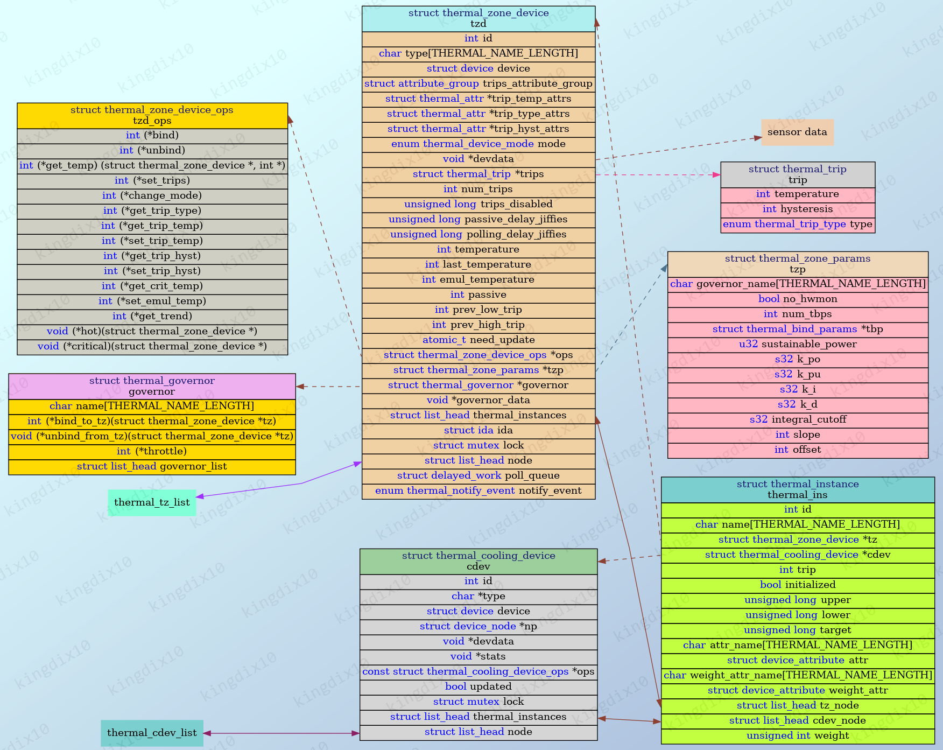Click the int temperature row in trip
This screenshot has width=943, height=750.
pos(797,194)
